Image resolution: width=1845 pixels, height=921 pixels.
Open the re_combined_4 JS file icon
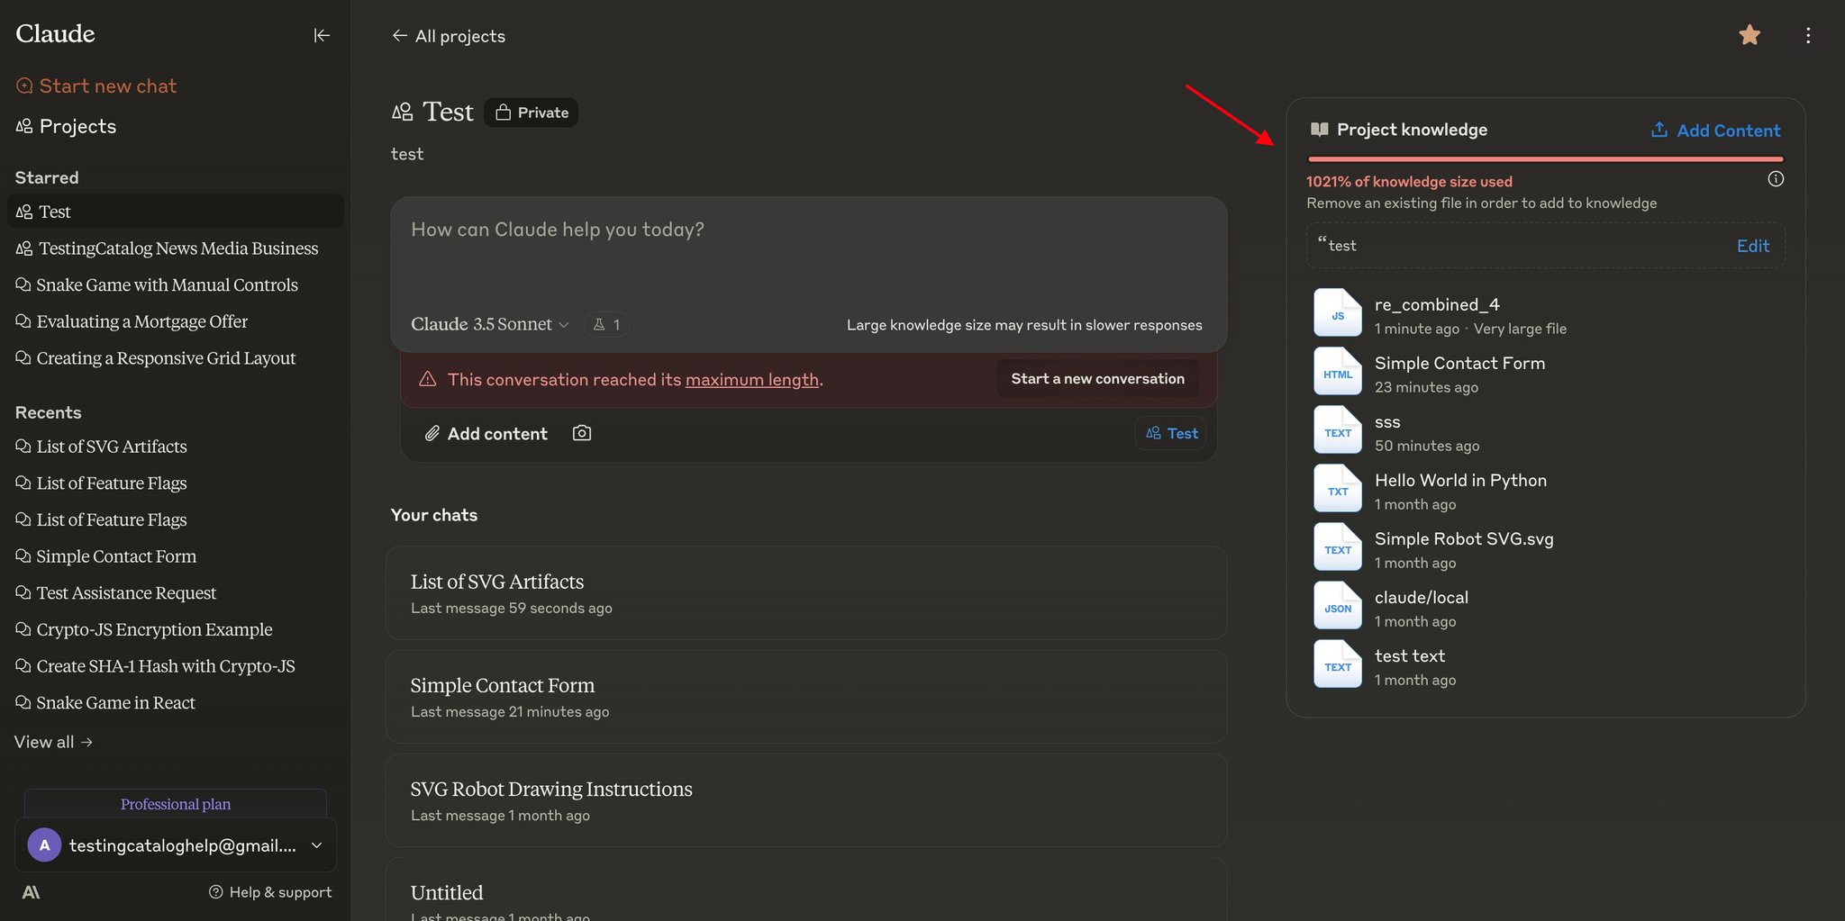click(x=1338, y=312)
